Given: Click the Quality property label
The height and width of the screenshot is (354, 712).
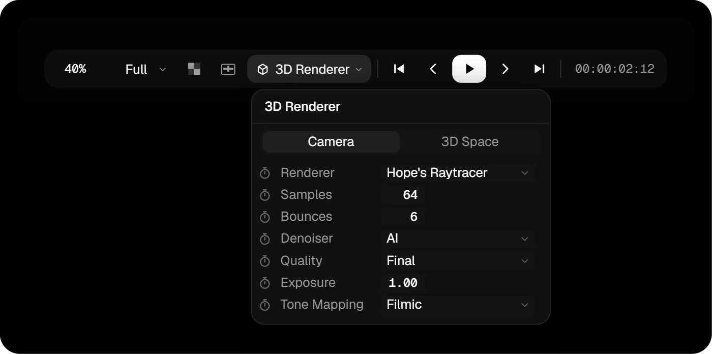Looking at the screenshot, I should click(301, 261).
